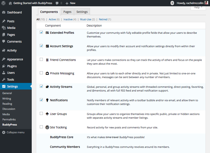Click the Friend Connections component icon
This screenshot has width=210, height=153.
point(47,60)
